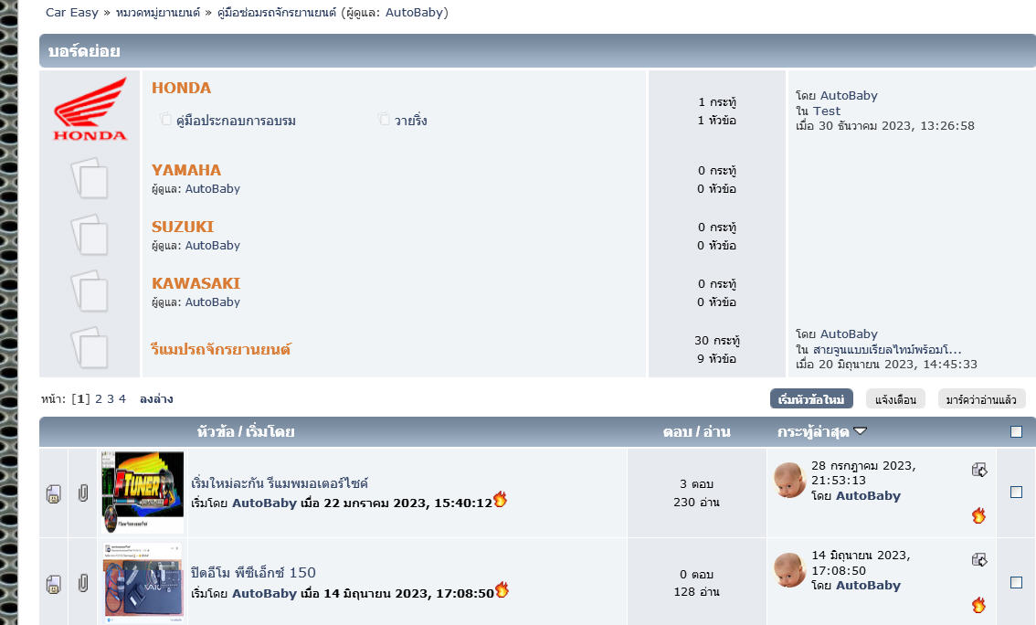Sort topics by ตอบ column header
Image resolution: width=1036 pixels, height=625 pixels.
[x=677, y=432]
